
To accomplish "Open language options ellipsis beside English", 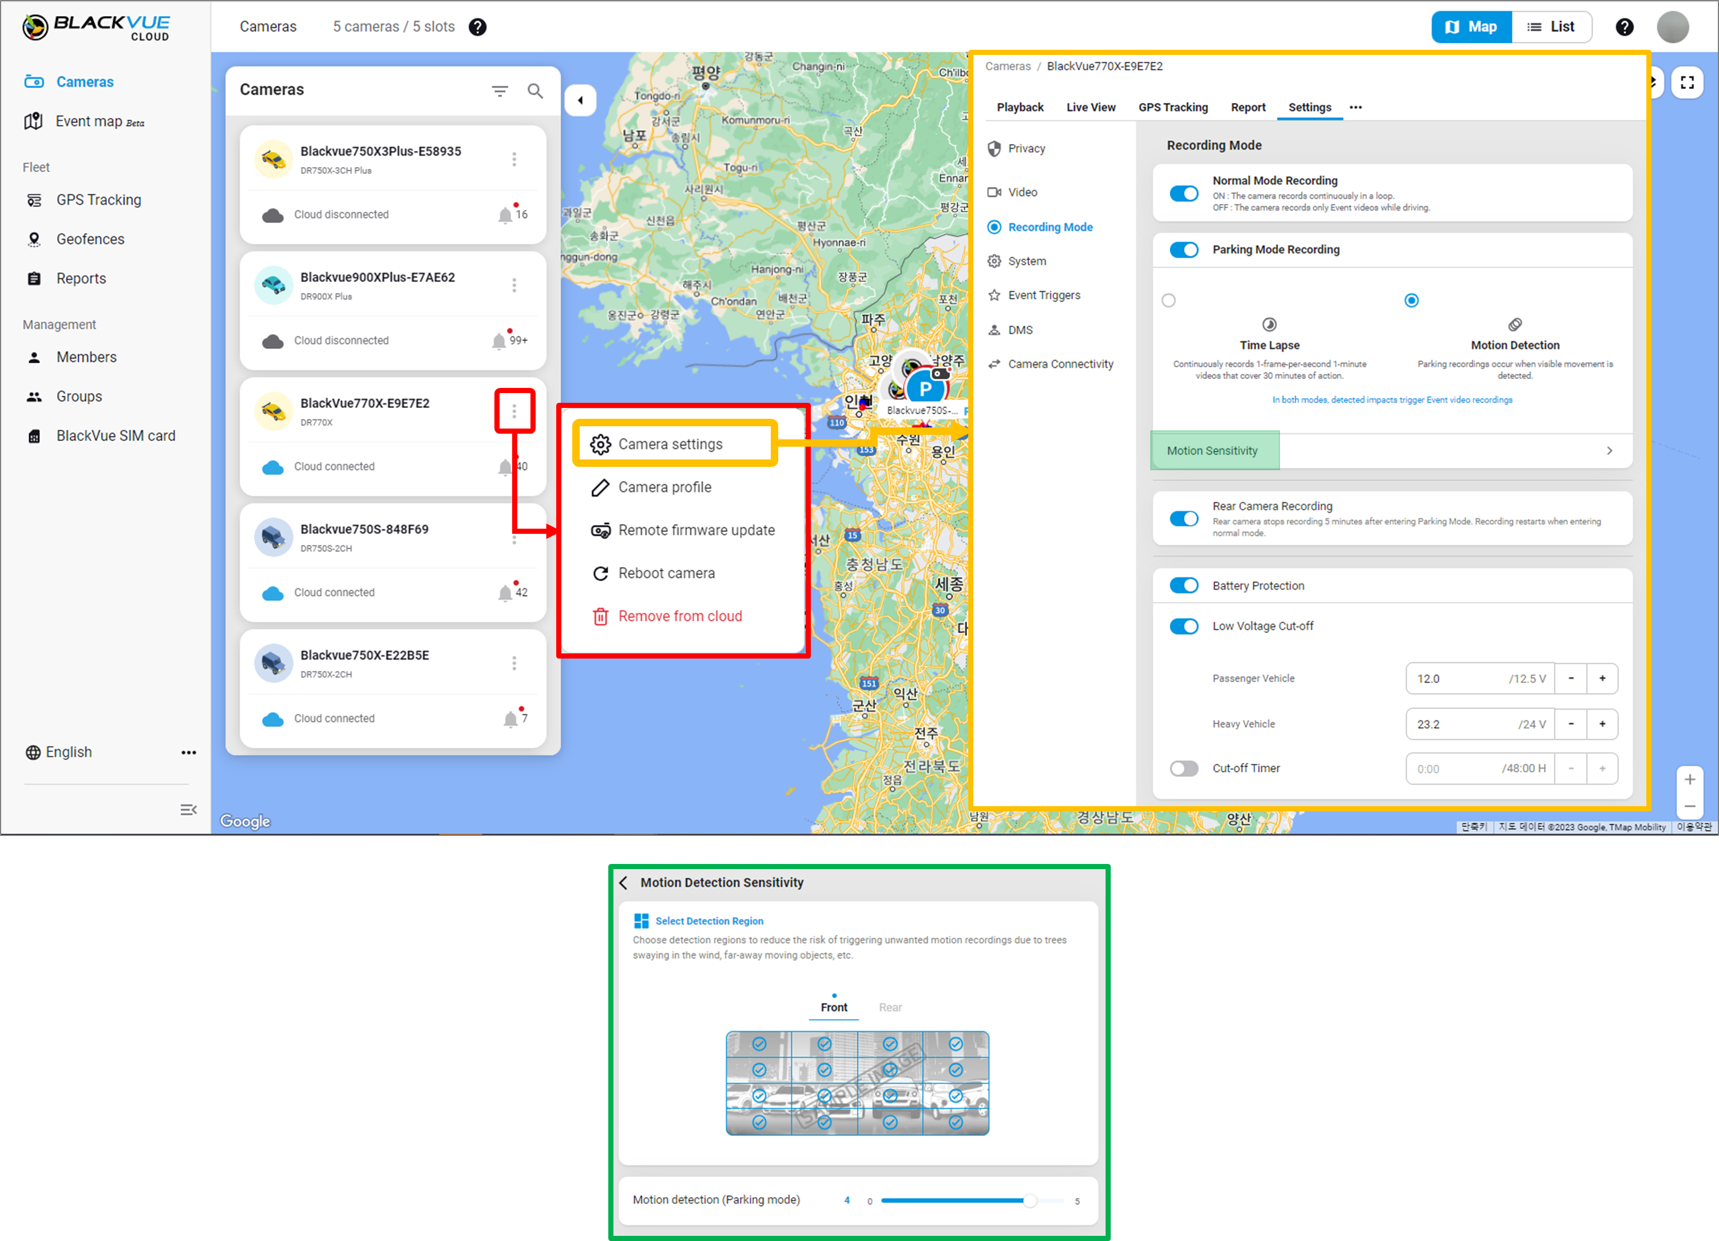I will coord(188,752).
